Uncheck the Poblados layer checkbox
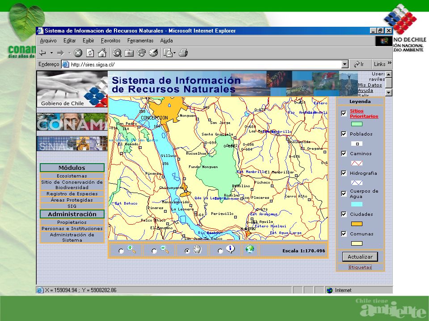 pyautogui.click(x=344, y=134)
